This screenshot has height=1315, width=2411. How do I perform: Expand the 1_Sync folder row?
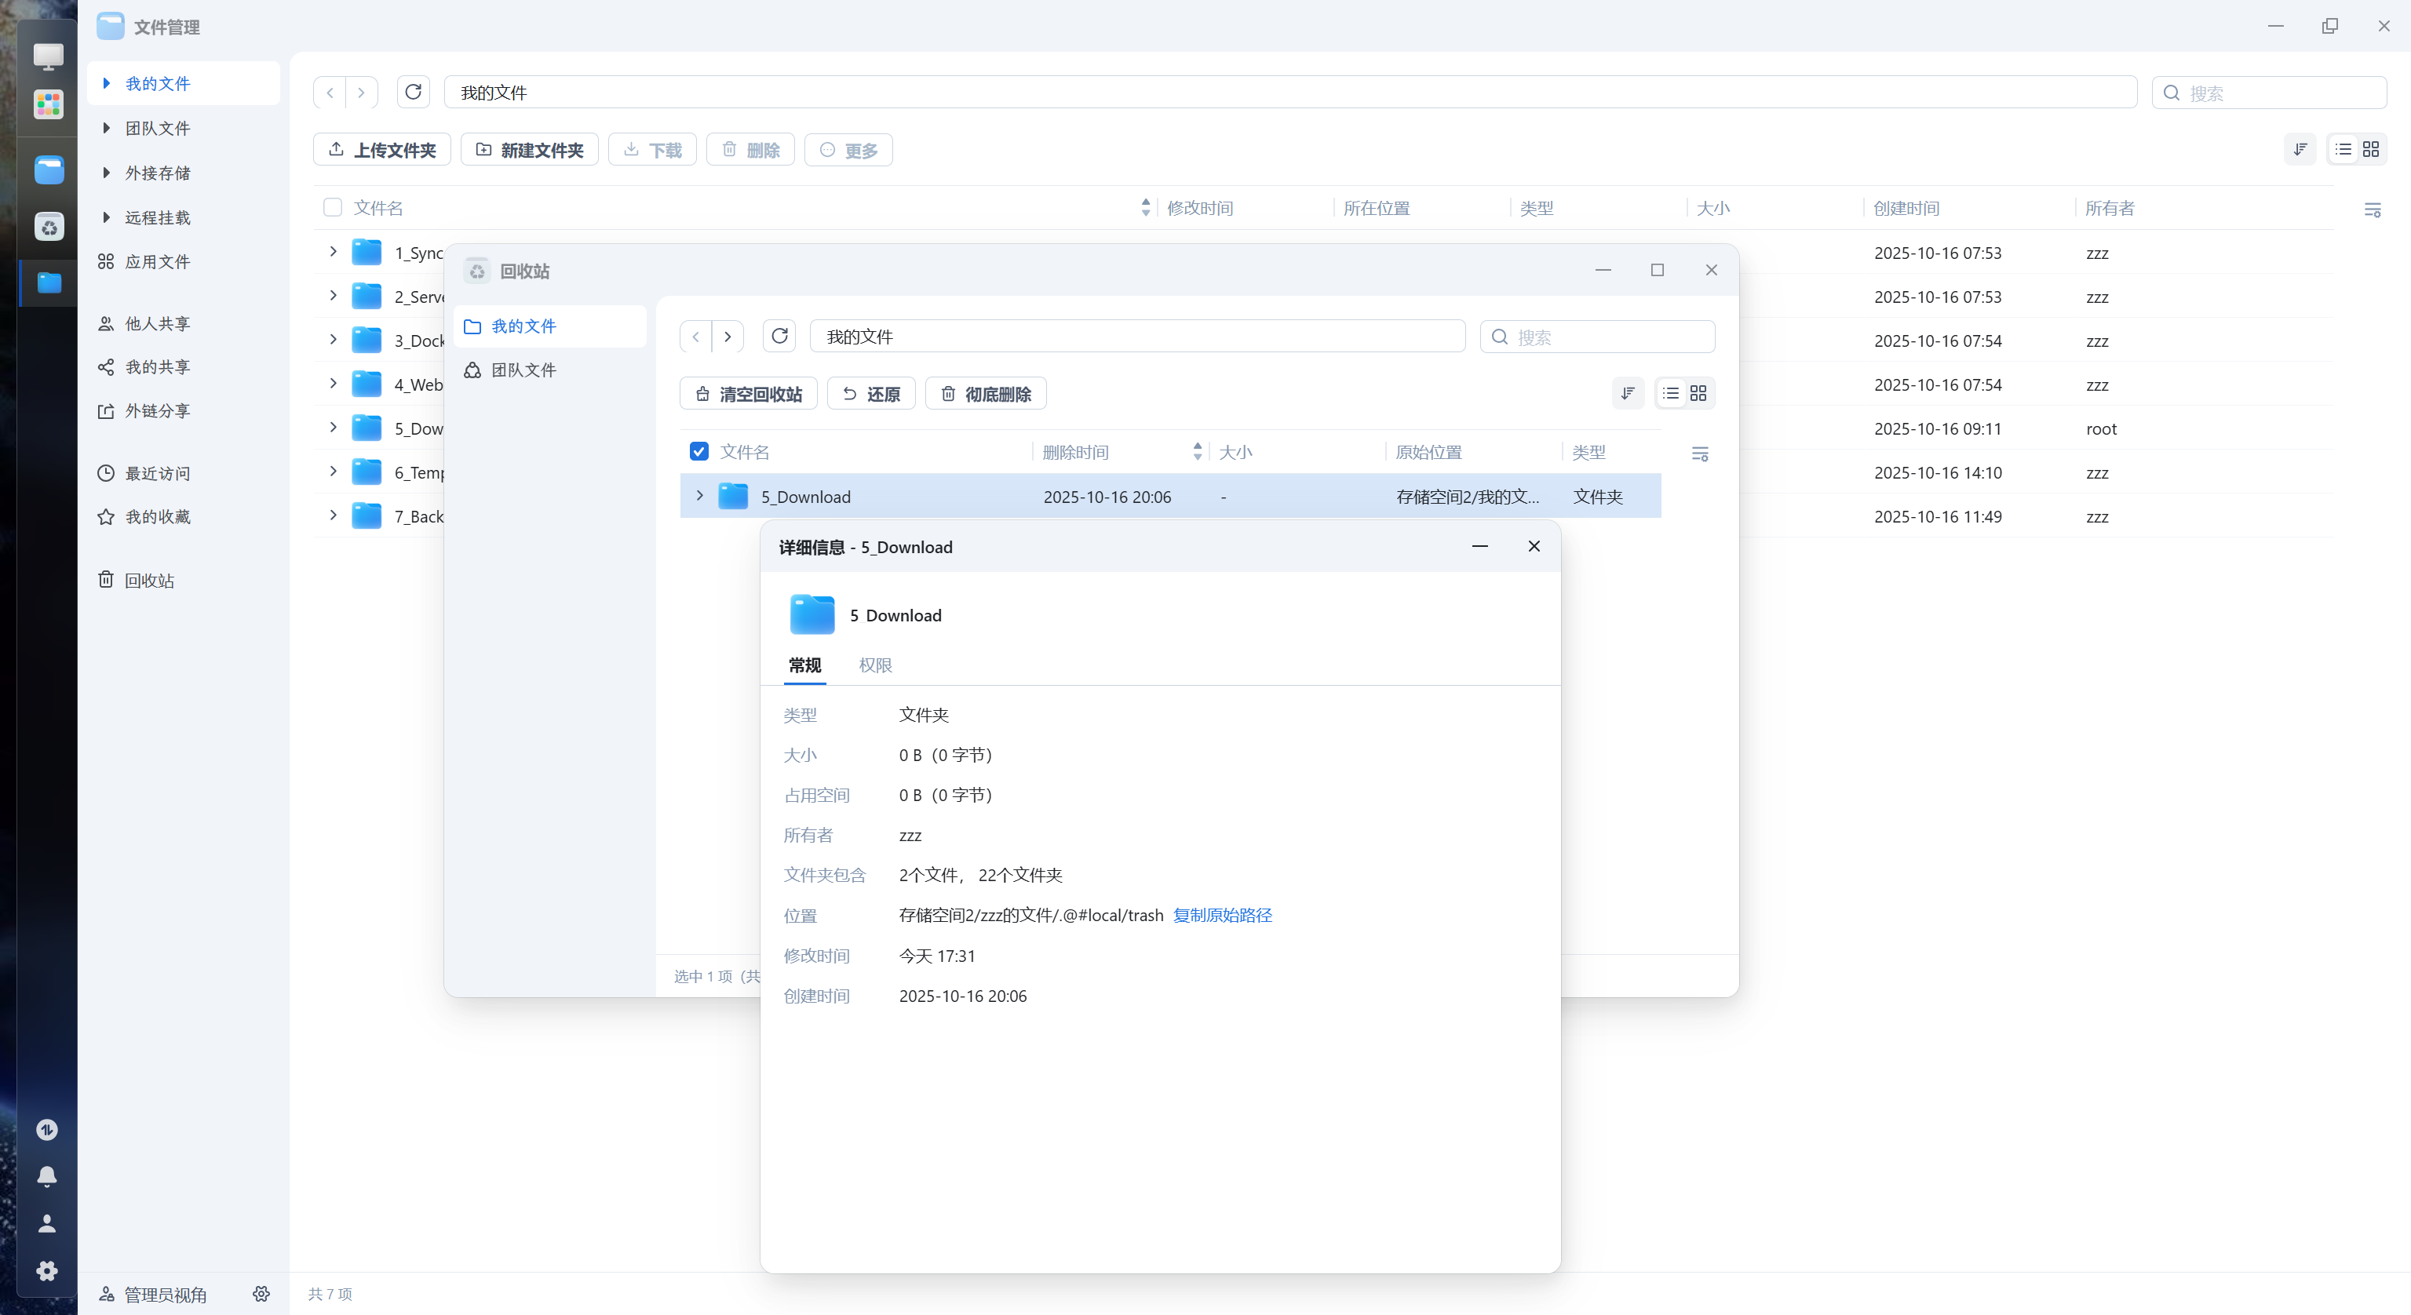332,252
